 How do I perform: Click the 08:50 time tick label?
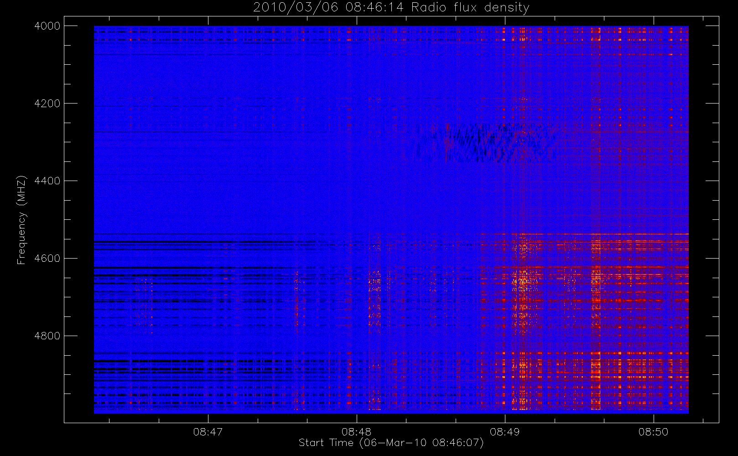coord(653,432)
